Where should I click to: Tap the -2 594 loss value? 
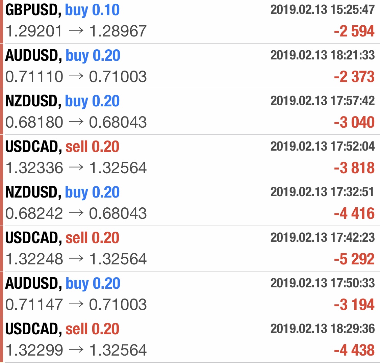354,31
